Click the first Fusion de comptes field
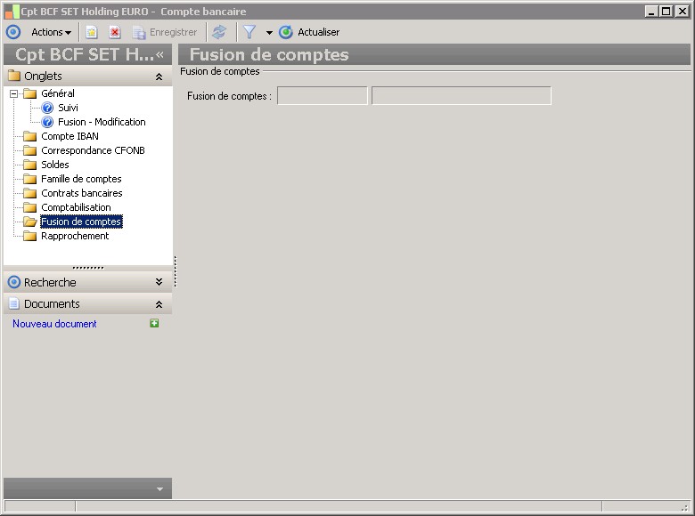This screenshot has width=695, height=516. pyautogui.click(x=323, y=95)
